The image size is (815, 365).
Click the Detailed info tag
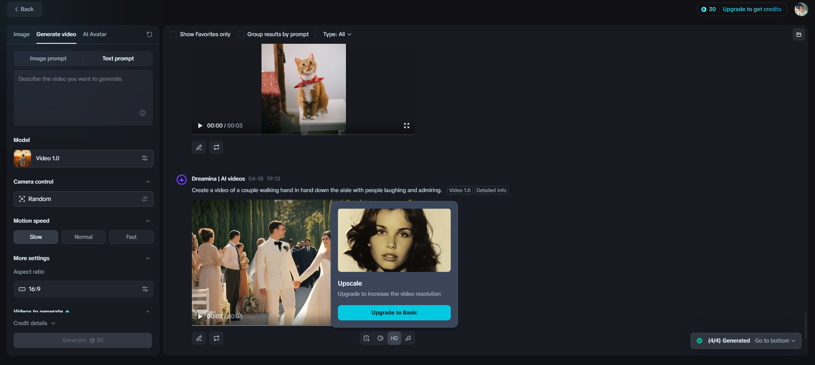[491, 190]
